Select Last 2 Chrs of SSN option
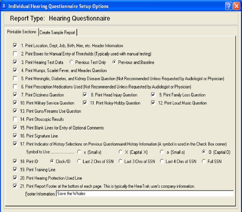Viewport: 242px width, 212px height. (79, 161)
